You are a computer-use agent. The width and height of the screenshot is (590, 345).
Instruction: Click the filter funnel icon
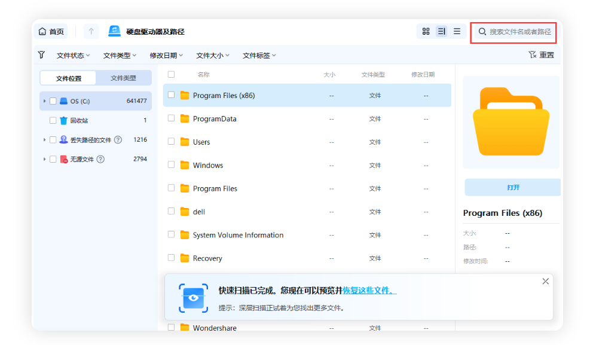click(41, 54)
